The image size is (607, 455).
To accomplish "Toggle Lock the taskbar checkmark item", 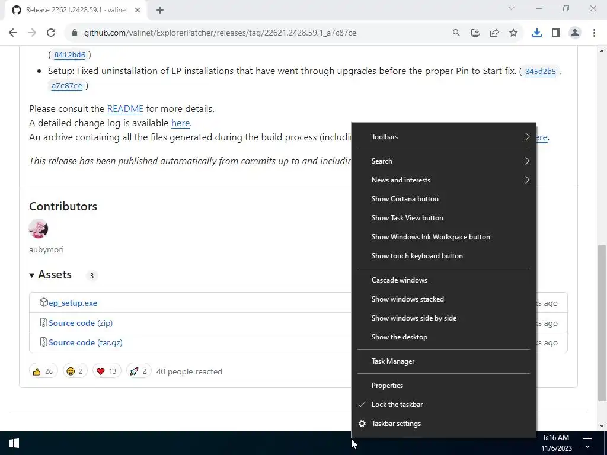I will 443,405.
